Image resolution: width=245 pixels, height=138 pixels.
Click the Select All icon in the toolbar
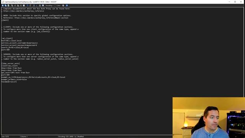(x=24, y=5)
